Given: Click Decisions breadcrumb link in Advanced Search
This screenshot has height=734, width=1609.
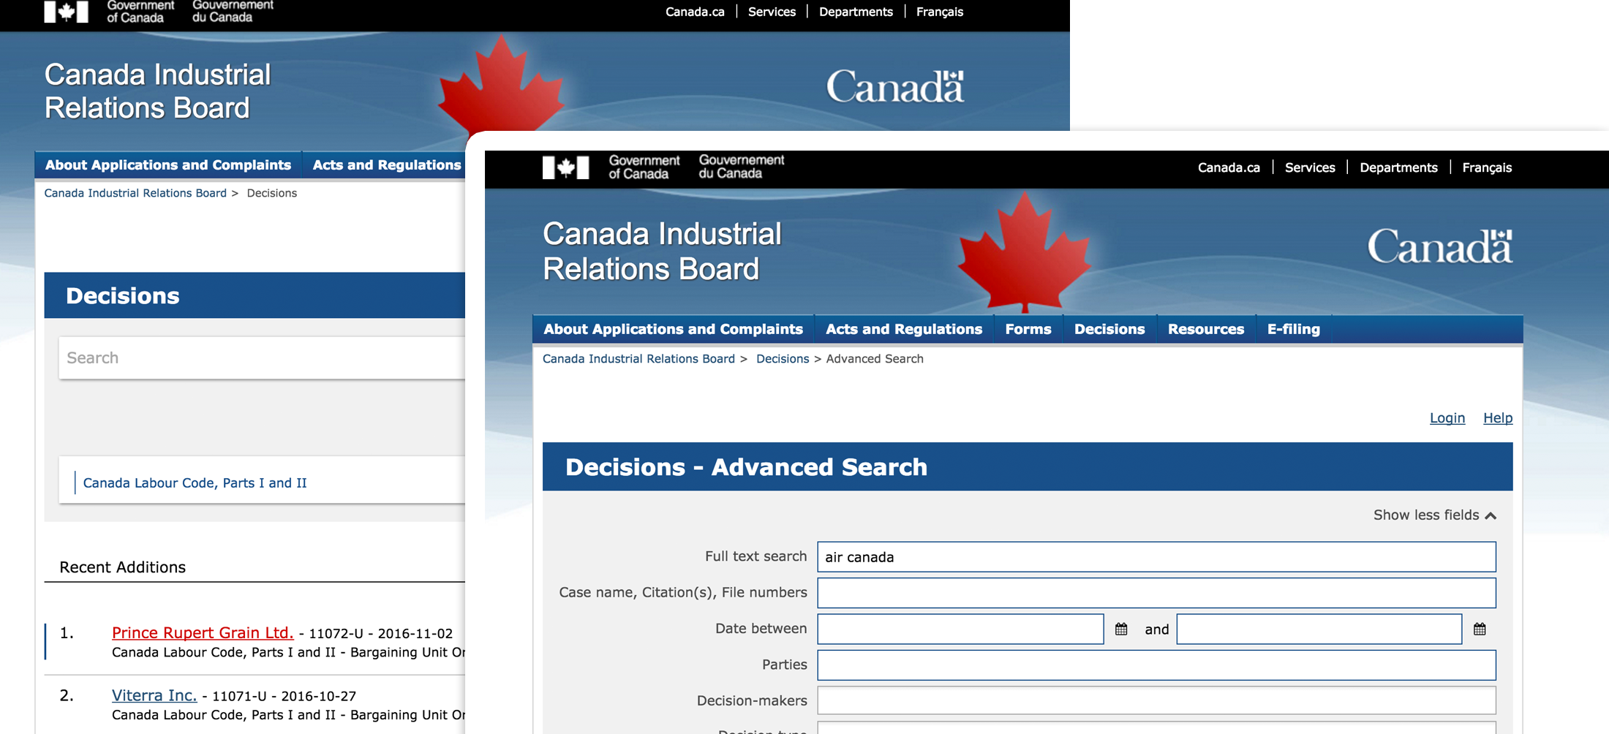Looking at the screenshot, I should (782, 359).
